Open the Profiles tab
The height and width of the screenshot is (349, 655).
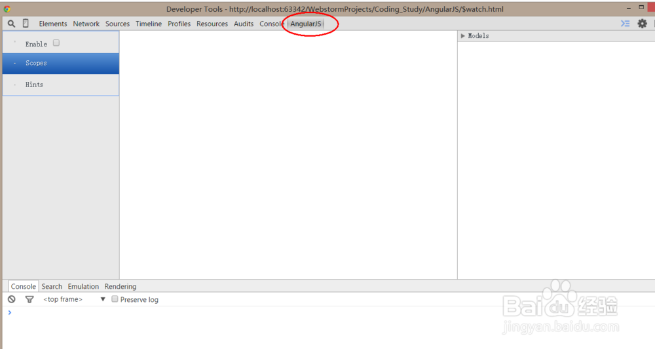[x=179, y=24]
